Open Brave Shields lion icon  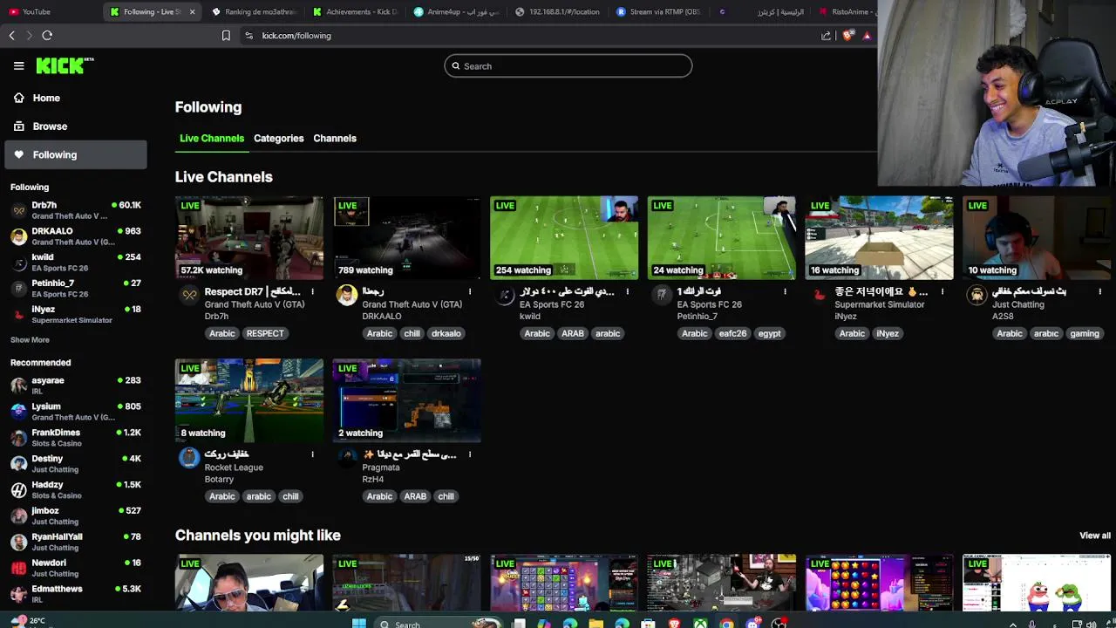pos(847,36)
